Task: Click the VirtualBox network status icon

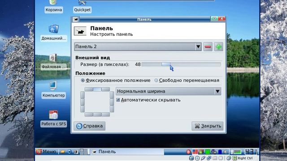Action: coord(209,158)
